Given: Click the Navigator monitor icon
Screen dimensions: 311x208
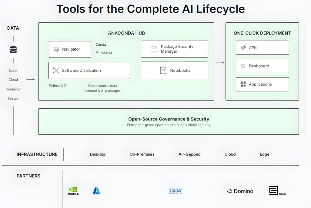Looking at the screenshot, I should [x=56, y=49].
